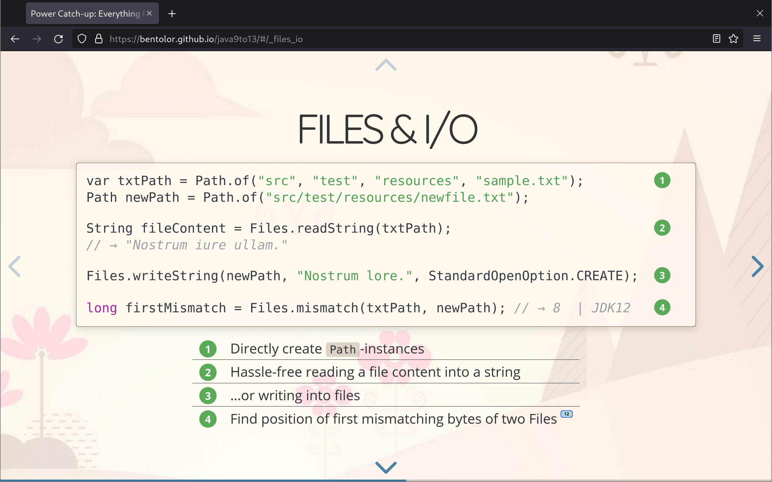Go down a slide using bottom chevron

[x=386, y=467]
